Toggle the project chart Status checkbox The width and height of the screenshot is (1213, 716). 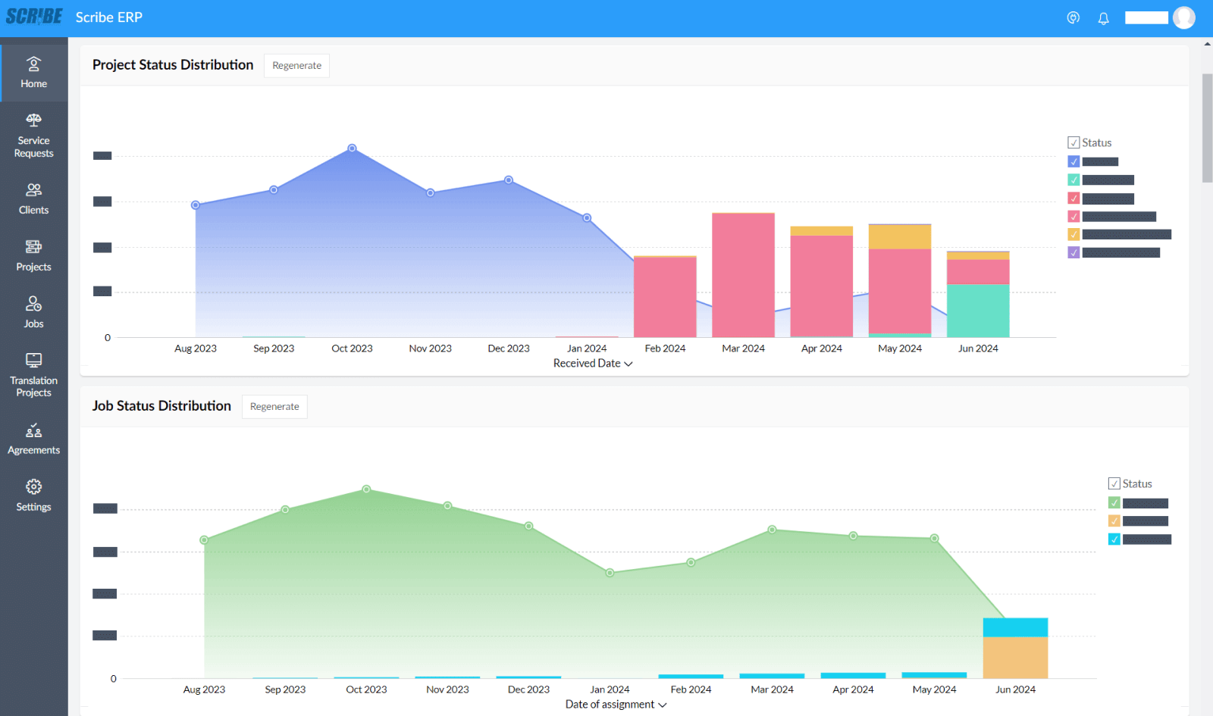[1074, 142]
